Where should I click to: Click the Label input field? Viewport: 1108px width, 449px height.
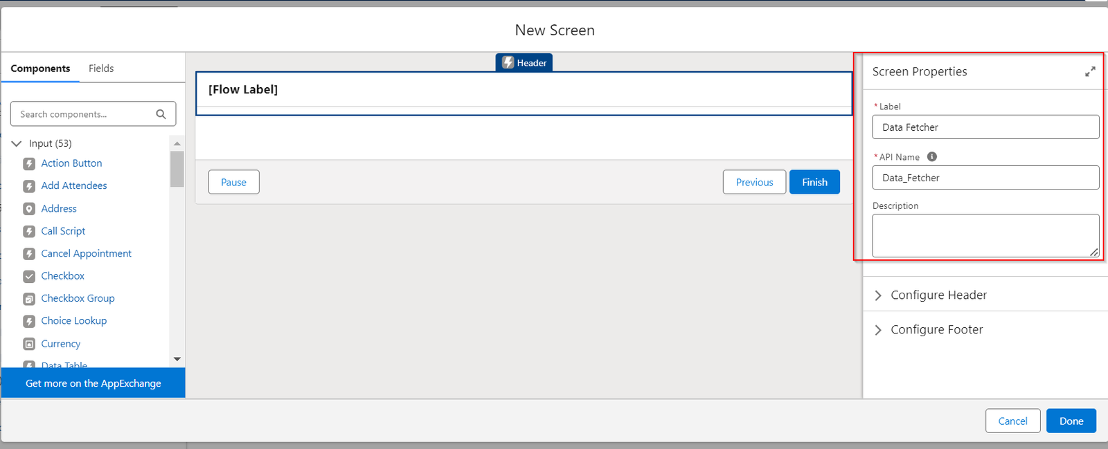[985, 127]
